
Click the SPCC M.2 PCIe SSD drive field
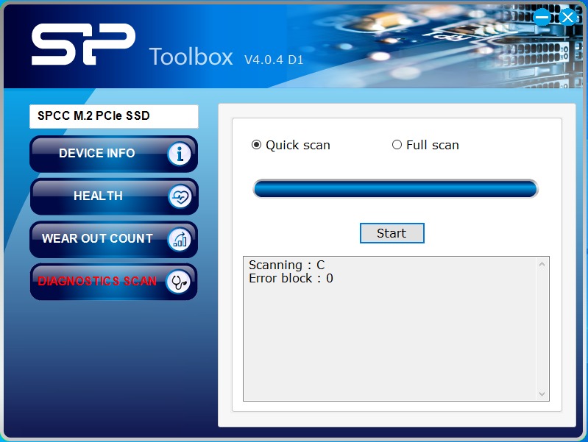[113, 116]
